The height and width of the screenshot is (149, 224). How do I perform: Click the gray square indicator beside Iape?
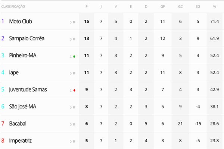pyautogui.click(x=74, y=73)
